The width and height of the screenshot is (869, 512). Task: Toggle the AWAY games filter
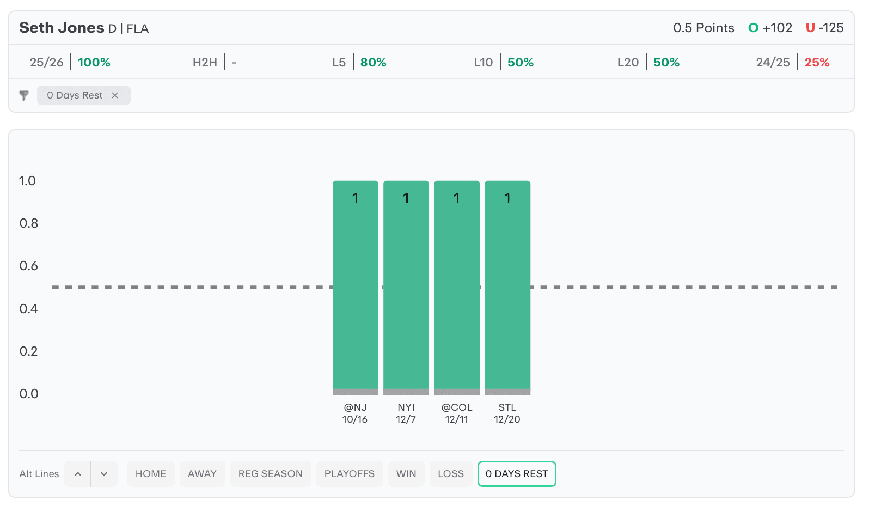click(202, 474)
